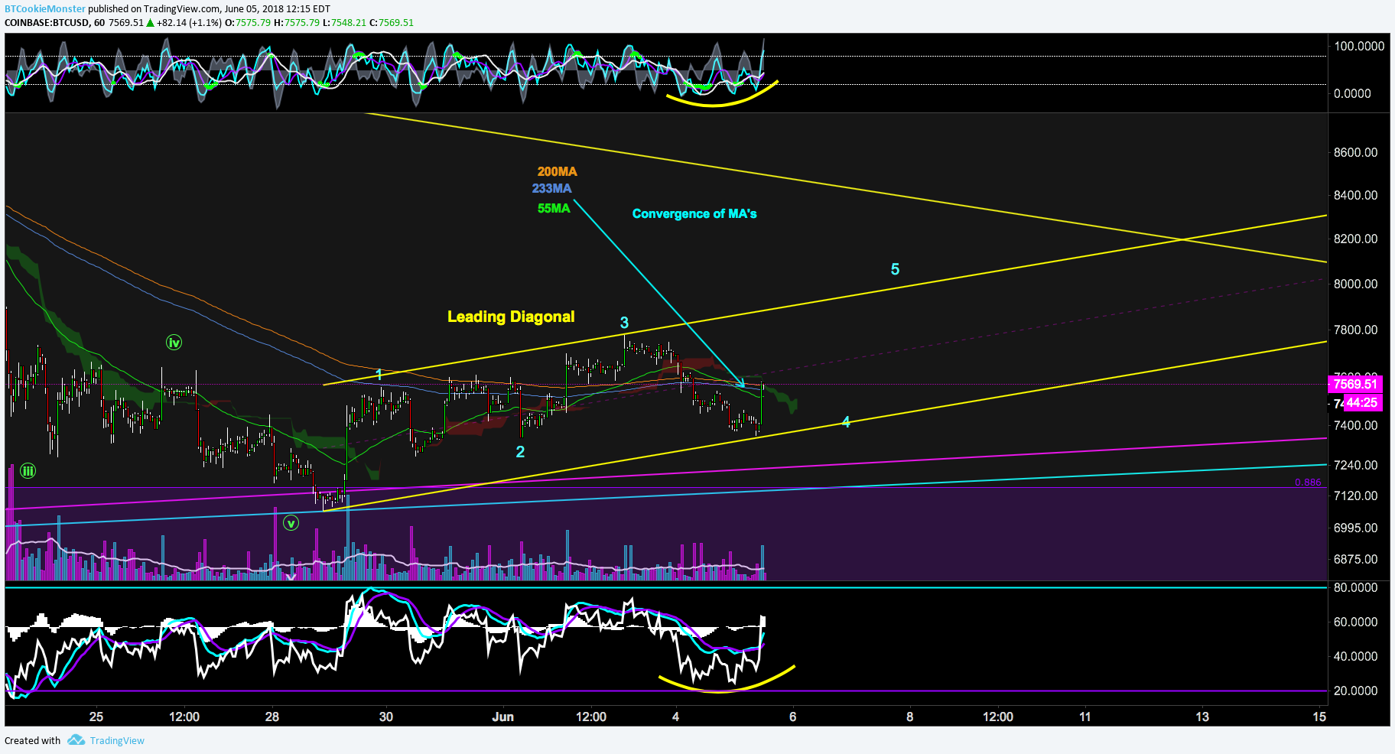Select the 233MA blue label
Viewport: 1395px width, 754px height.
[x=551, y=188]
